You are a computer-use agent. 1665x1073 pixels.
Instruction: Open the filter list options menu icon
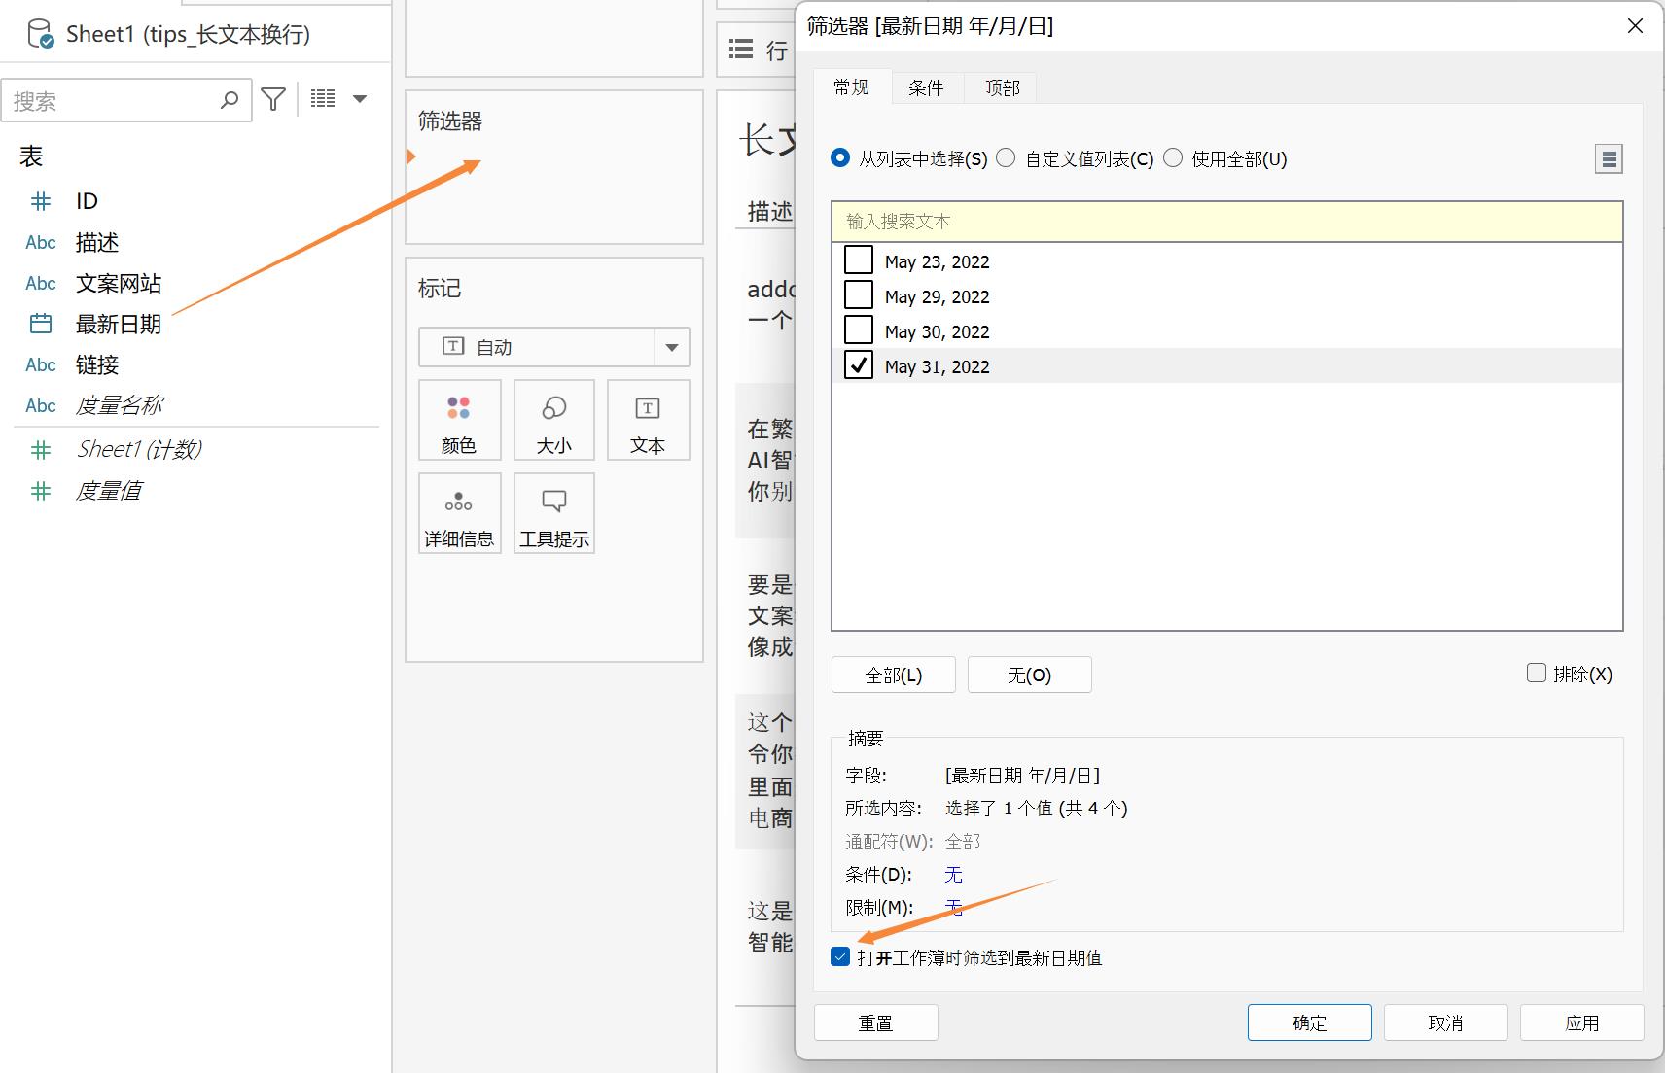pos(1610,158)
